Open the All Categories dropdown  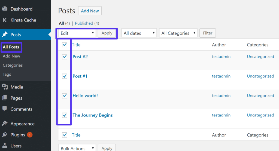point(178,33)
